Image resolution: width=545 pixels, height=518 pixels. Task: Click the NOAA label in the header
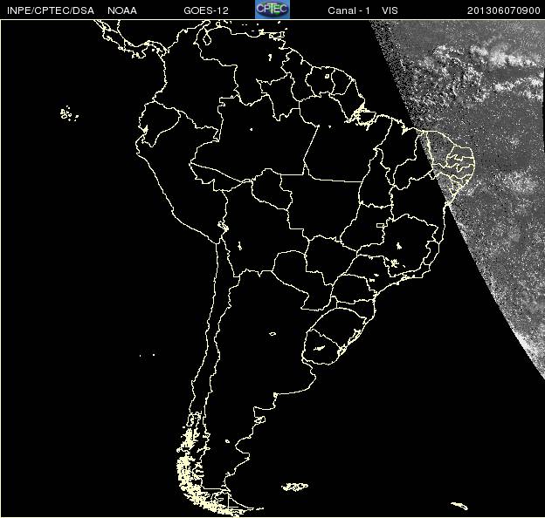point(122,10)
